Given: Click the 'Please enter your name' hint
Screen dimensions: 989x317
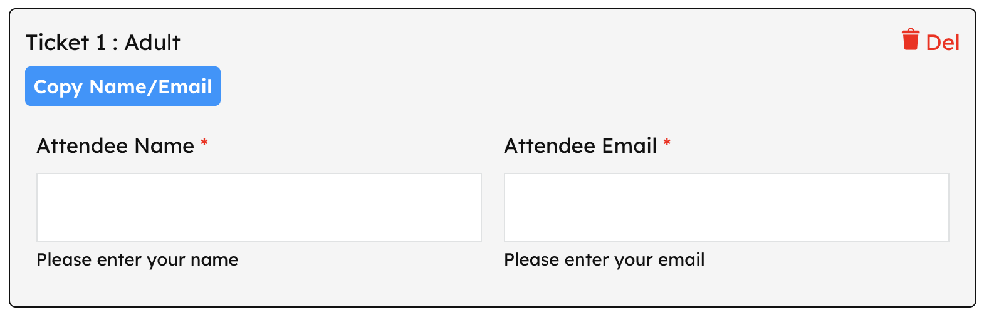Looking at the screenshot, I should (x=137, y=260).
